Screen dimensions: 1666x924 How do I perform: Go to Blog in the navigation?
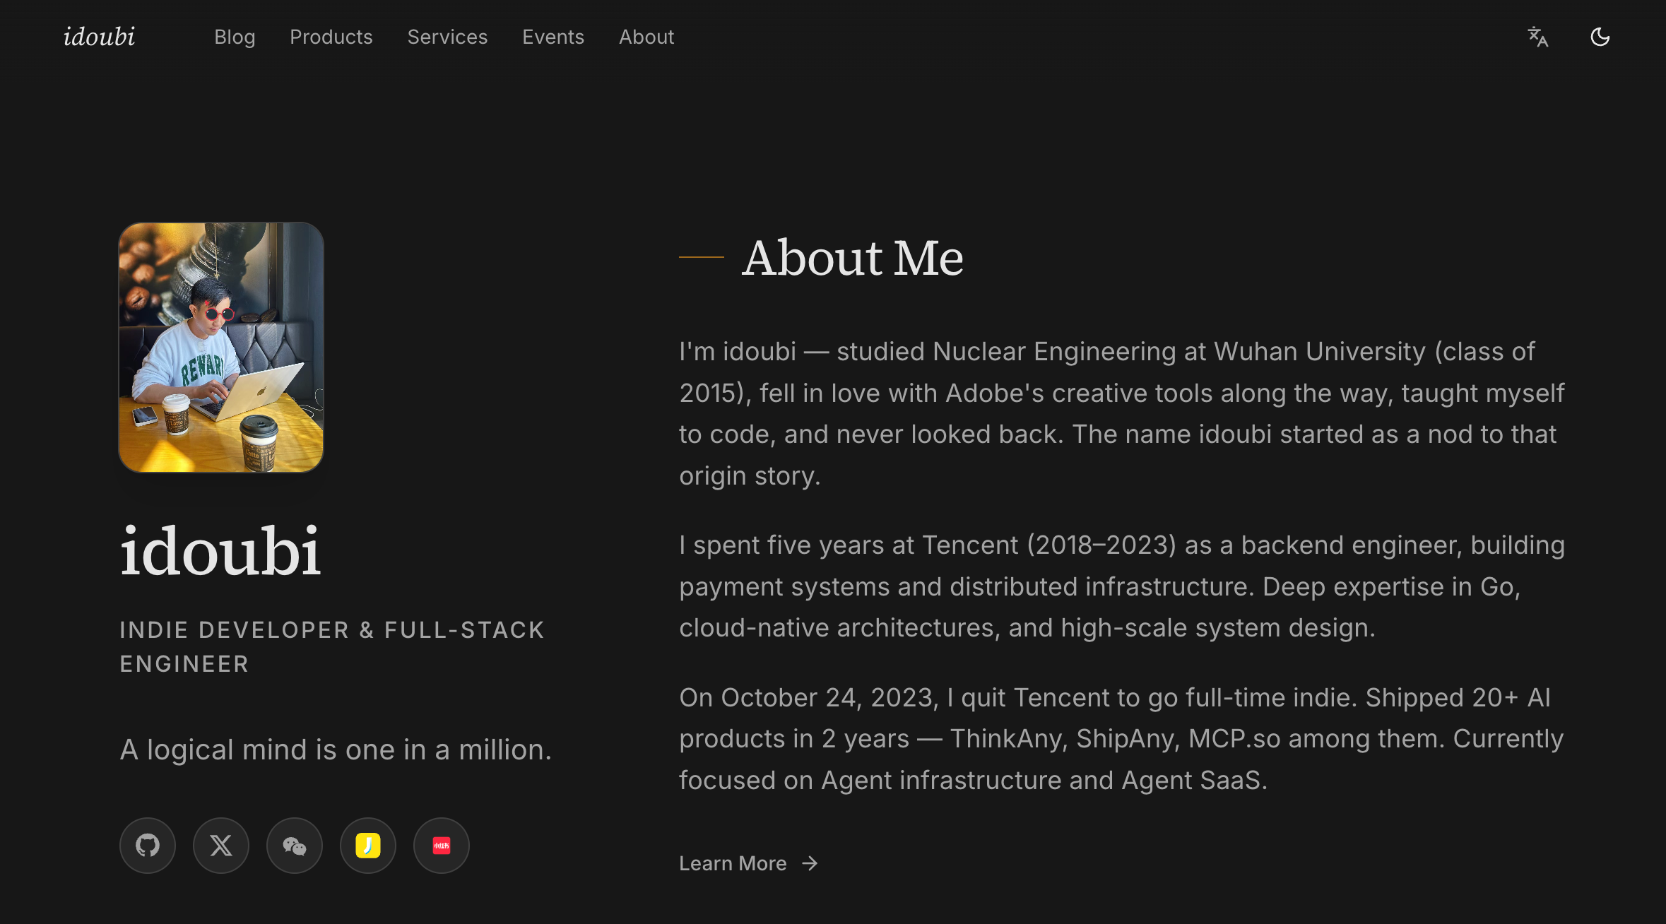tap(235, 37)
